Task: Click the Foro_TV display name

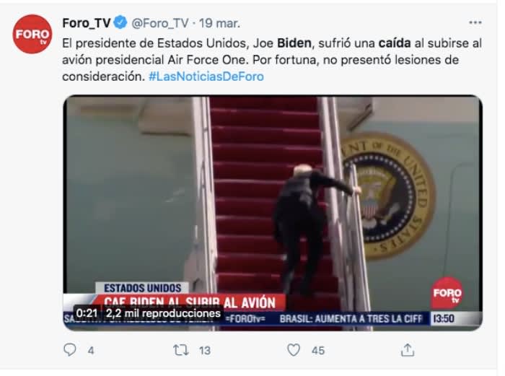Action: coord(87,23)
